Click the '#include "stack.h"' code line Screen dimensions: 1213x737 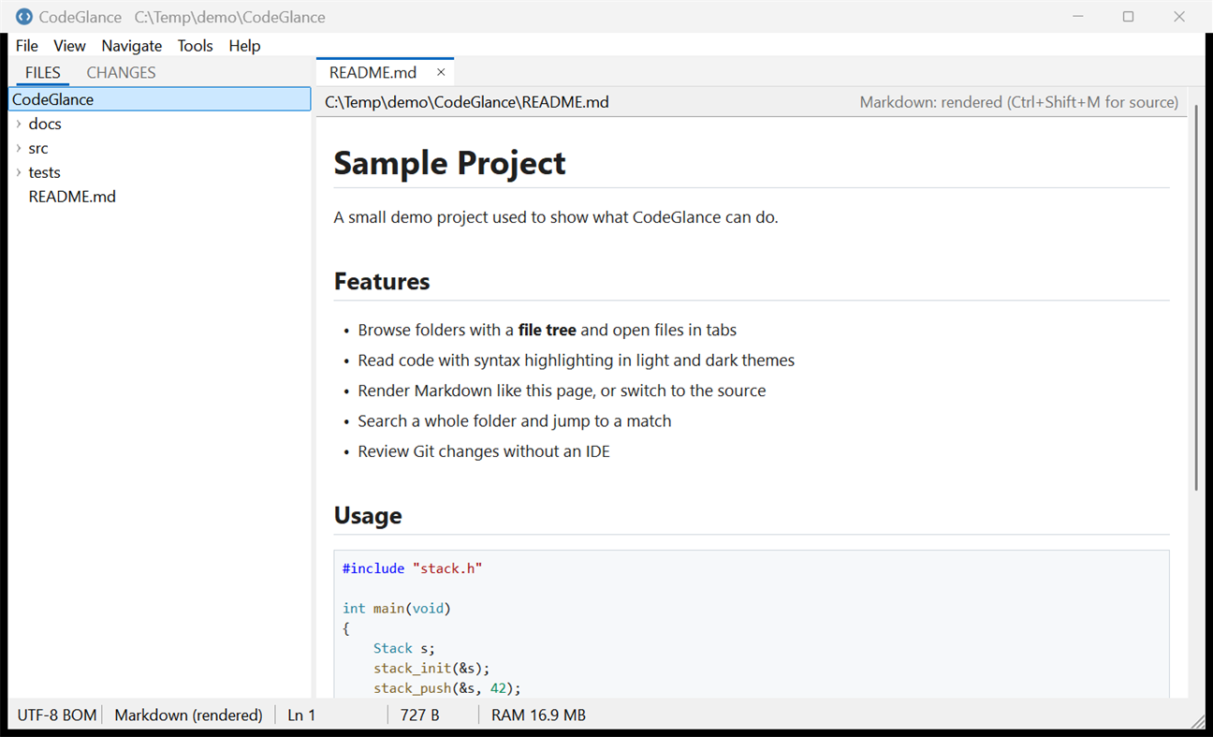(412, 568)
